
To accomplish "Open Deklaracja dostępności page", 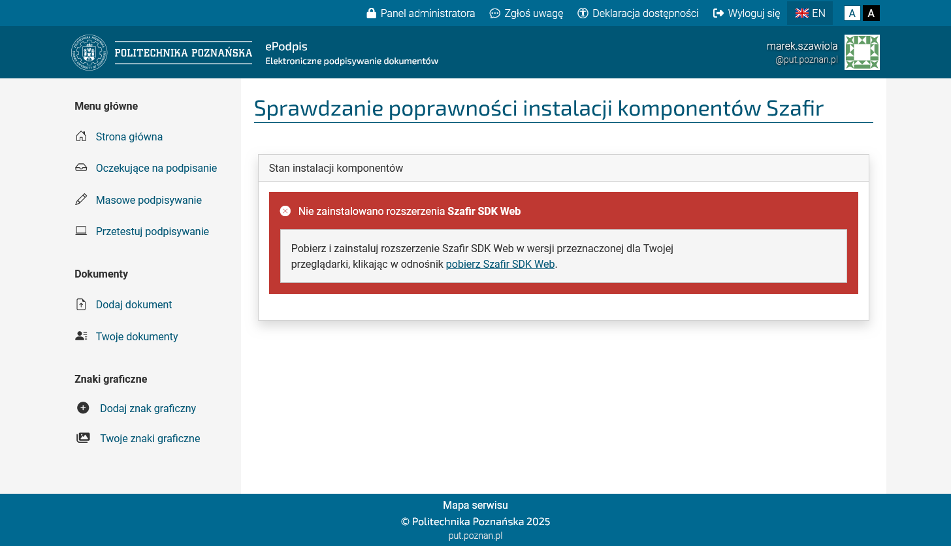I will [x=638, y=13].
